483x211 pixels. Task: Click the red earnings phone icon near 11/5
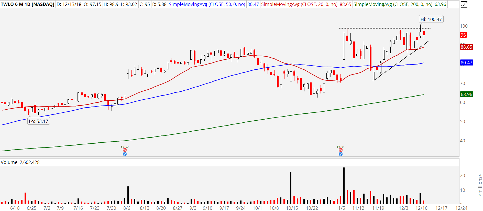pyautogui.click(x=341, y=150)
